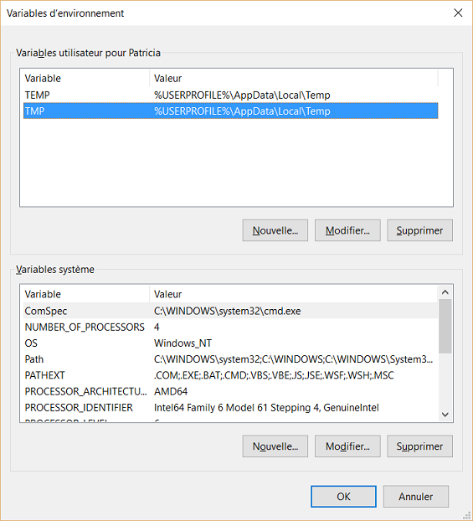The height and width of the screenshot is (521, 473).
Task: Click the system variables scrollbar thumb
Action: (x=445, y=326)
